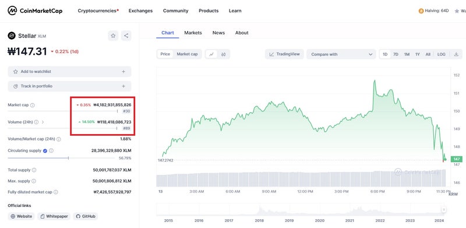Screen dimensions: 466x228
Task: Select the 7D time range
Action: coord(396,54)
